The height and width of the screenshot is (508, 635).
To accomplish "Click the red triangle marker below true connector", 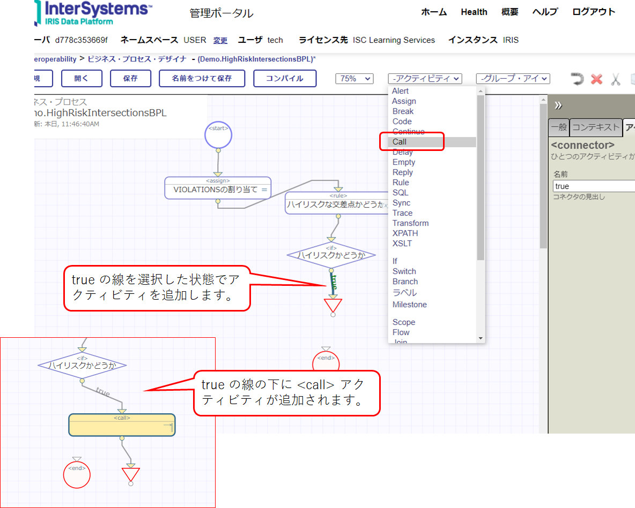I will click(x=333, y=305).
